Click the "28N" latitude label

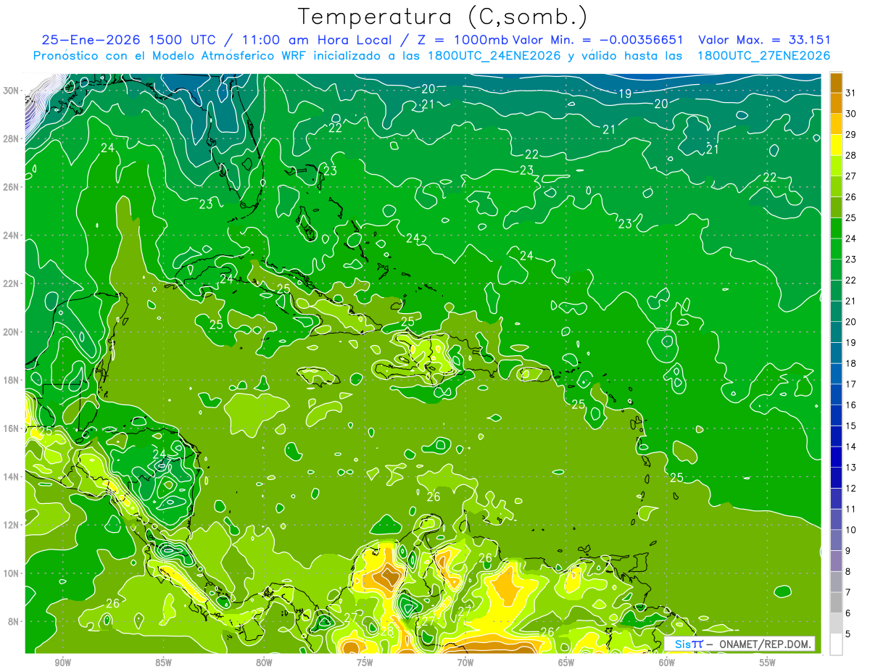coord(11,138)
